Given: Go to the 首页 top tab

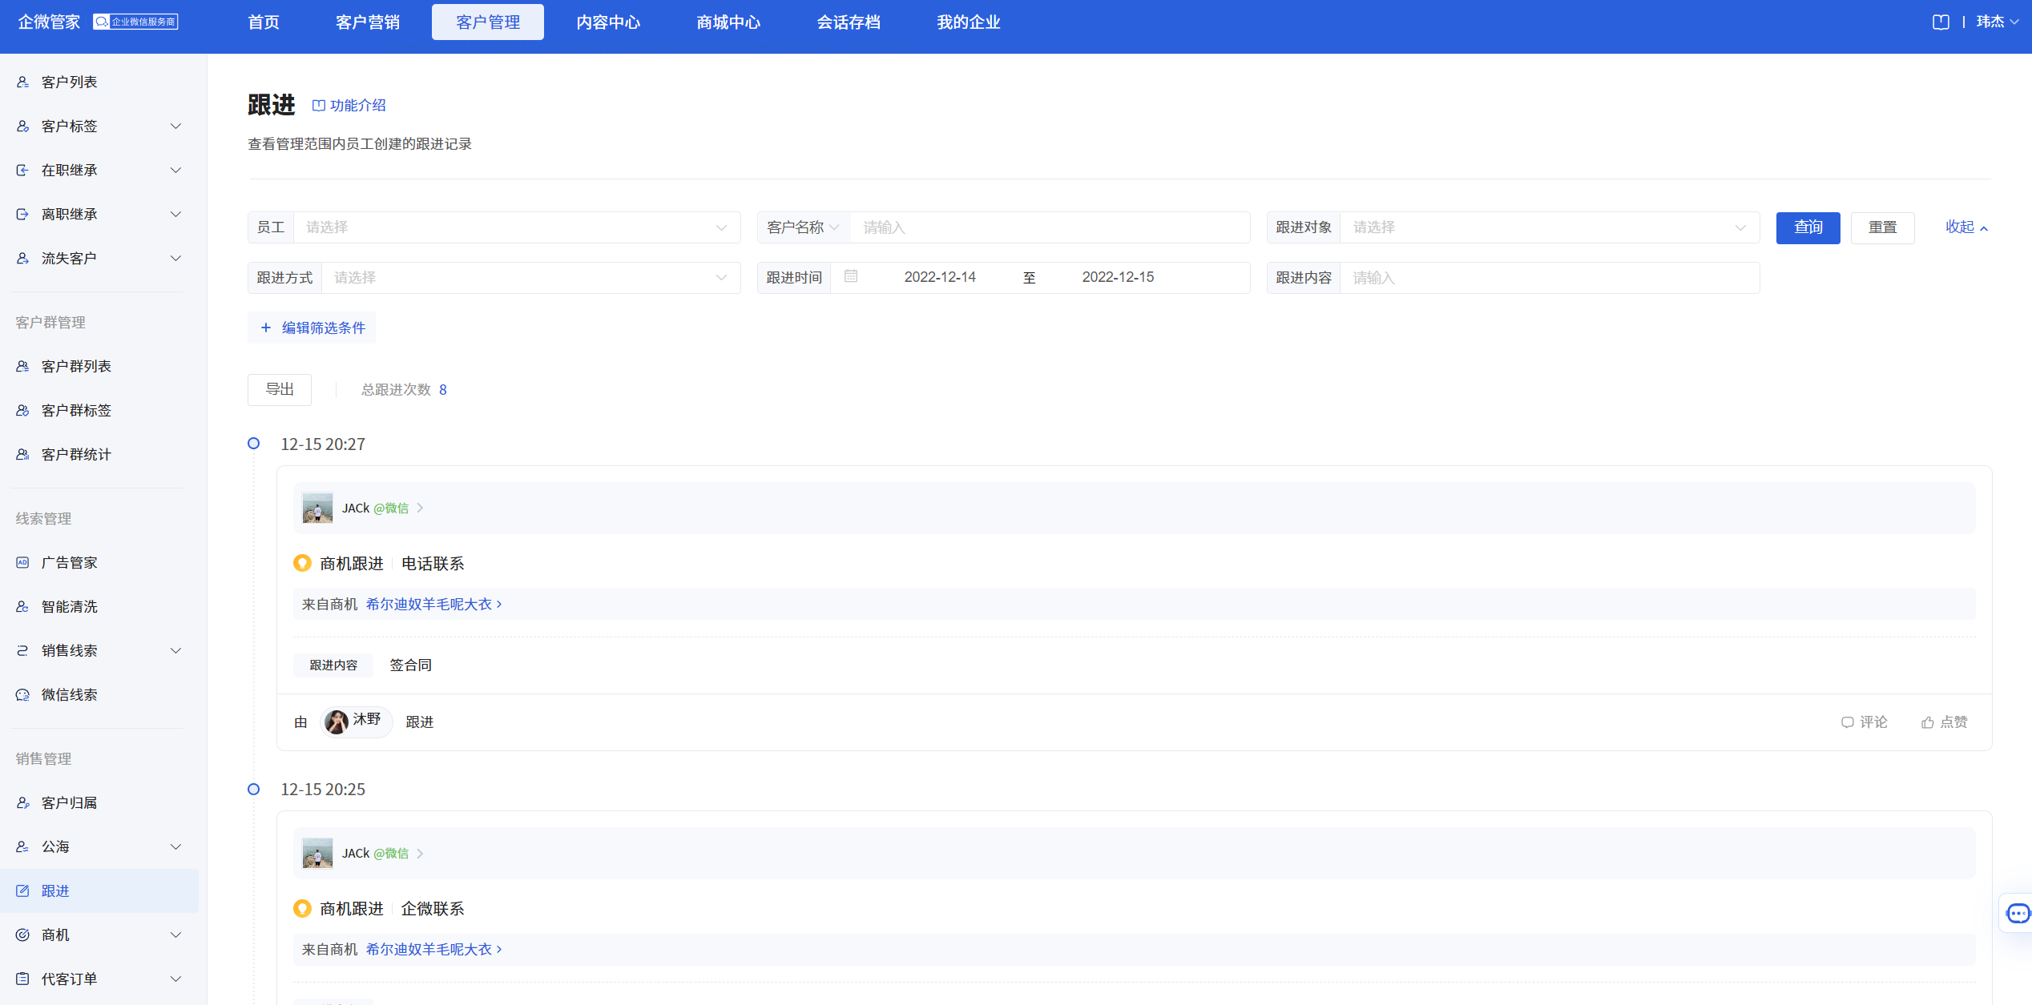Looking at the screenshot, I should click(264, 22).
